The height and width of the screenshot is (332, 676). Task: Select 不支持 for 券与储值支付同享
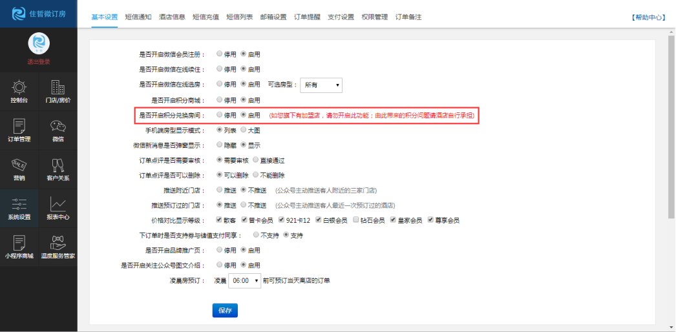(256, 235)
